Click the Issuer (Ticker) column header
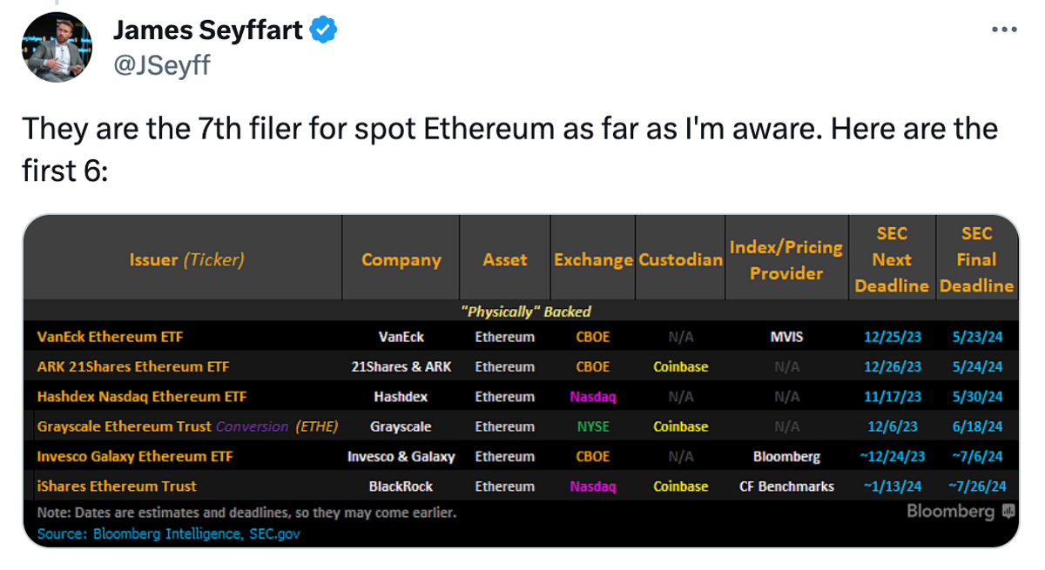The width and height of the screenshot is (1045, 570). coord(186,259)
